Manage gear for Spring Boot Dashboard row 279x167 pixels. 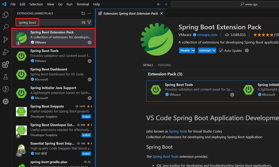coord(90,80)
